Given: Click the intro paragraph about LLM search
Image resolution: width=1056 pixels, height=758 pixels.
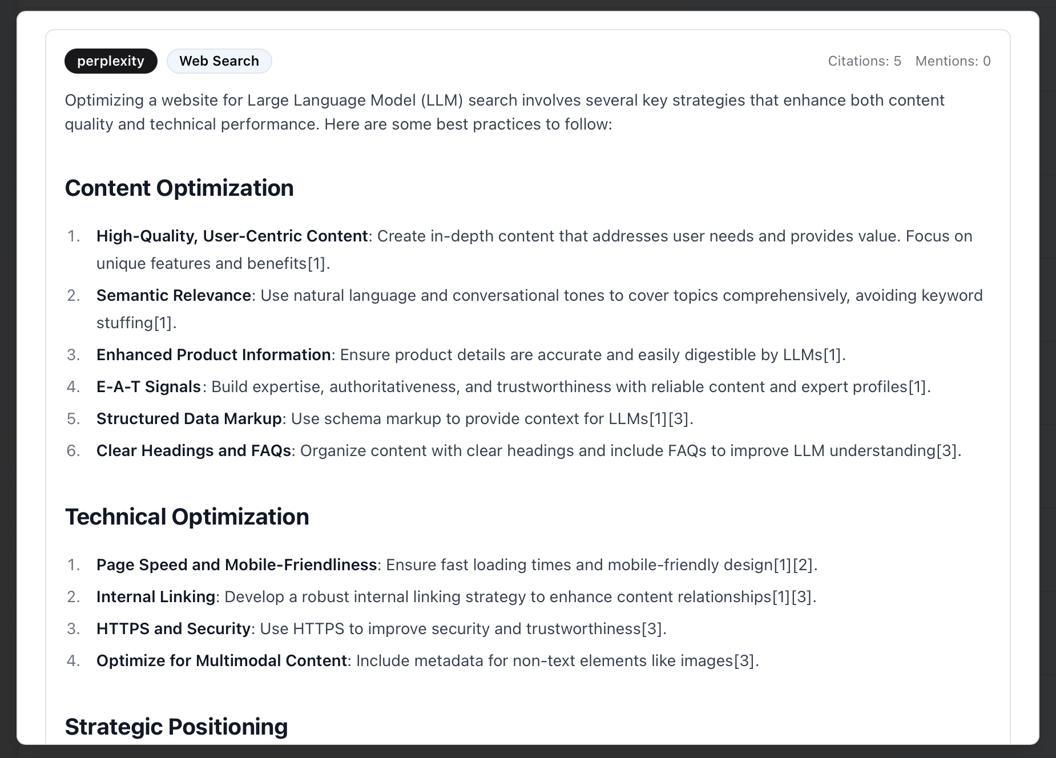Looking at the screenshot, I should pos(504,112).
